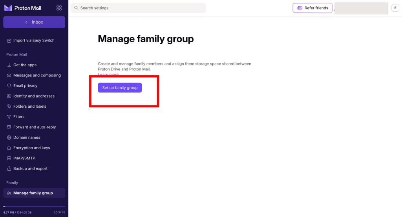Open Identity and addresses settings
The image size is (402, 217).
pyautogui.click(x=34, y=96)
